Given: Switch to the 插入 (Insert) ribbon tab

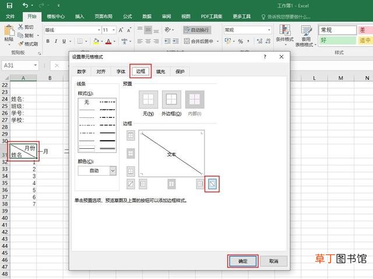Looking at the screenshot, I should point(79,16).
